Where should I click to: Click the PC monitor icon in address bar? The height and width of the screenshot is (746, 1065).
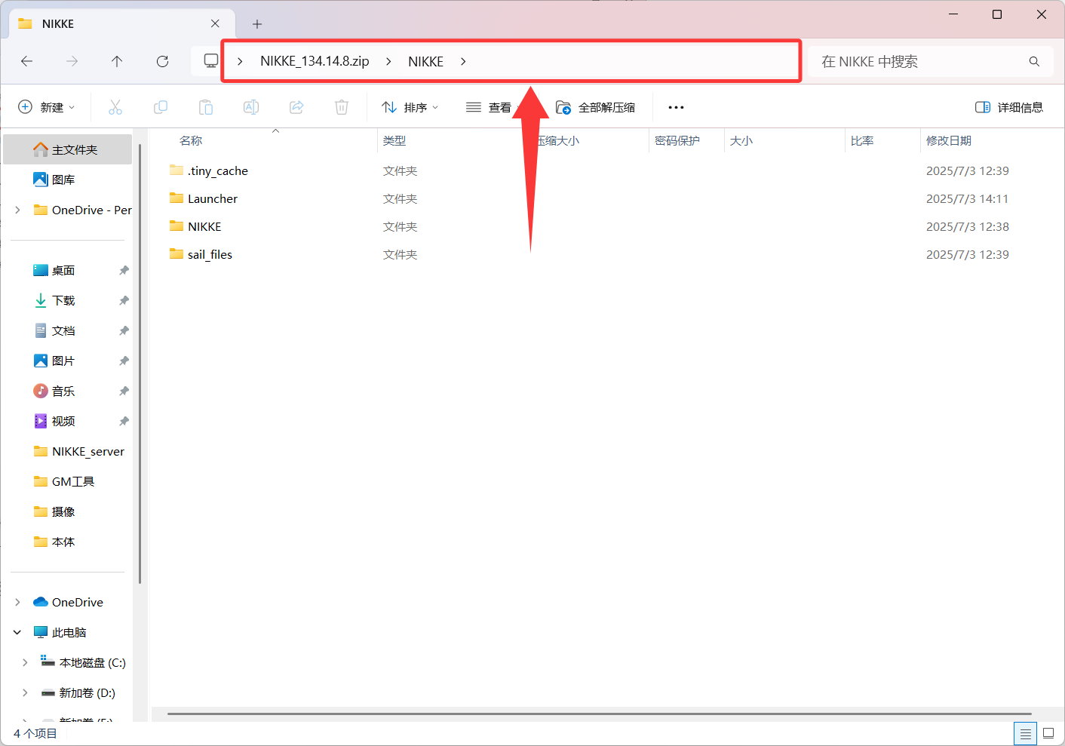tap(211, 61)
